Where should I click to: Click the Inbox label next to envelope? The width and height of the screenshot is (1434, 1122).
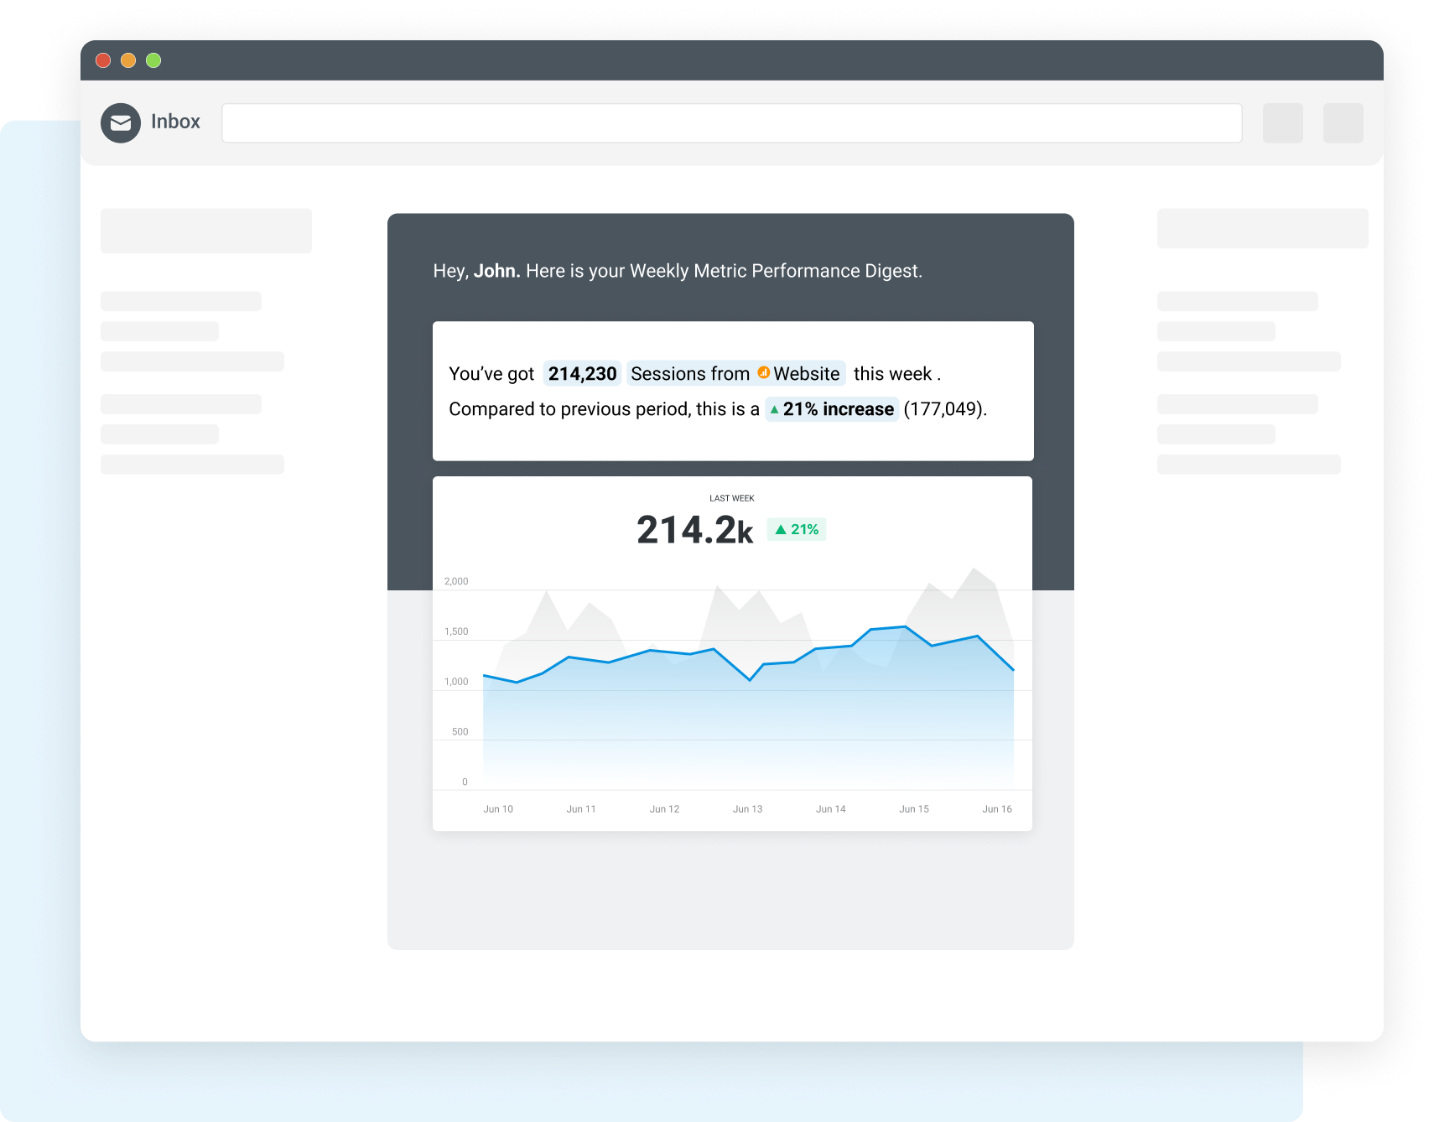click(x=175, y=122)
